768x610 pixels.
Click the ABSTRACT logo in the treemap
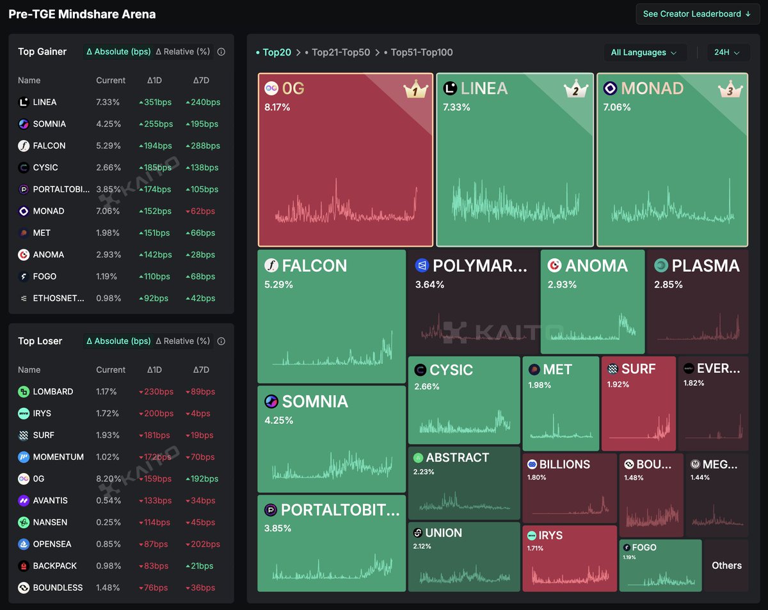(418, 458)
